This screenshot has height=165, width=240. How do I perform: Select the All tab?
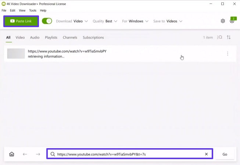(8, 37)
